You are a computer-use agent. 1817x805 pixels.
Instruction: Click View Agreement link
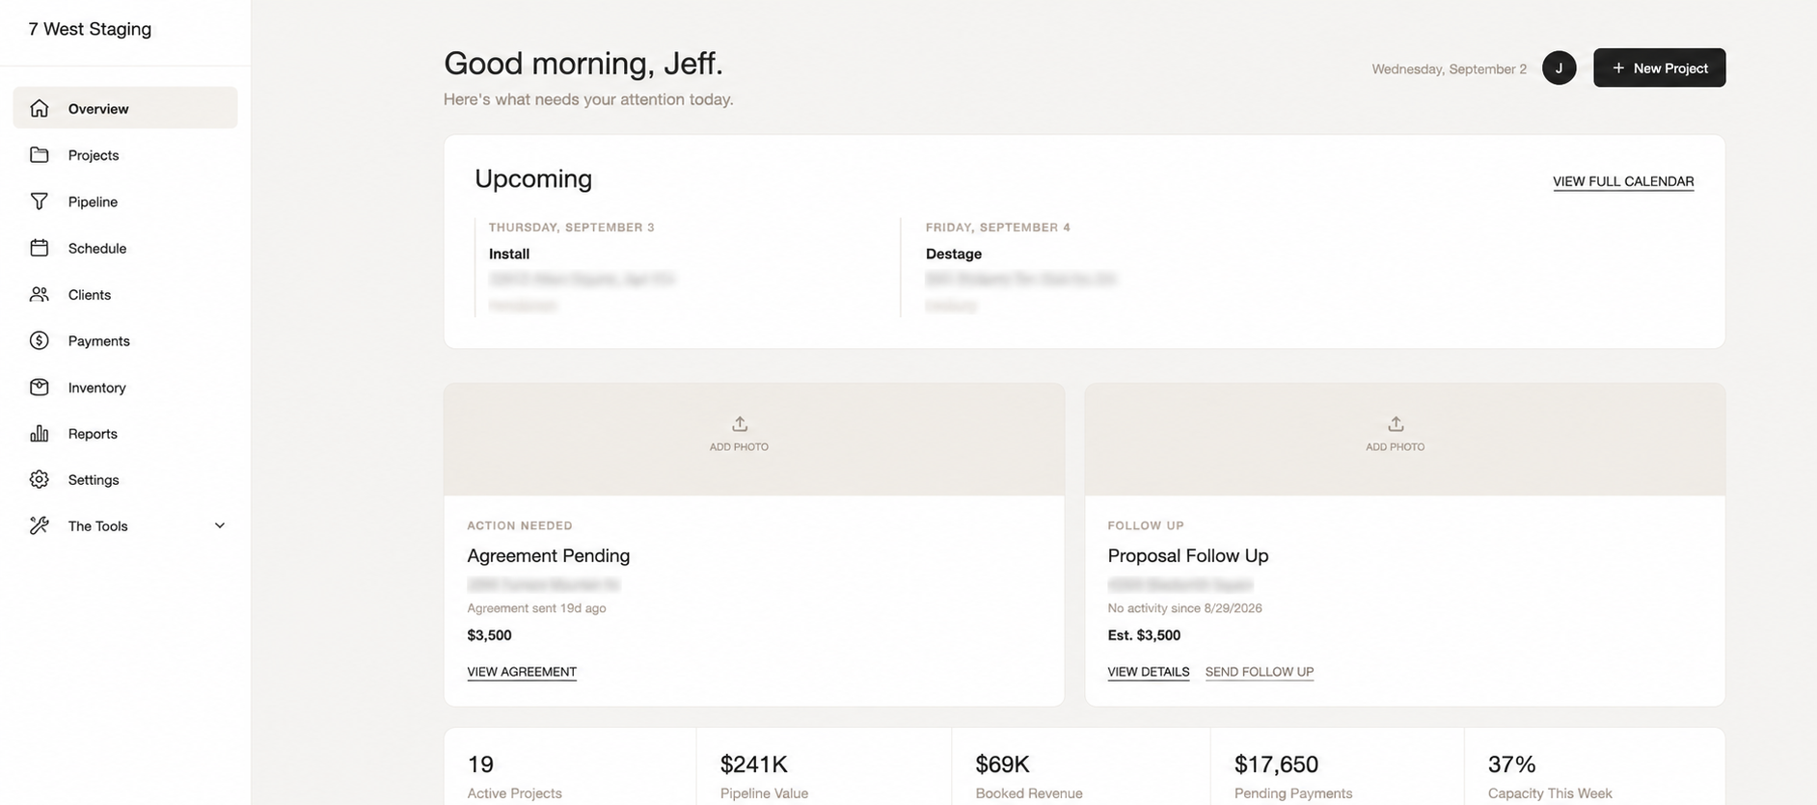[x=522, y=672]
